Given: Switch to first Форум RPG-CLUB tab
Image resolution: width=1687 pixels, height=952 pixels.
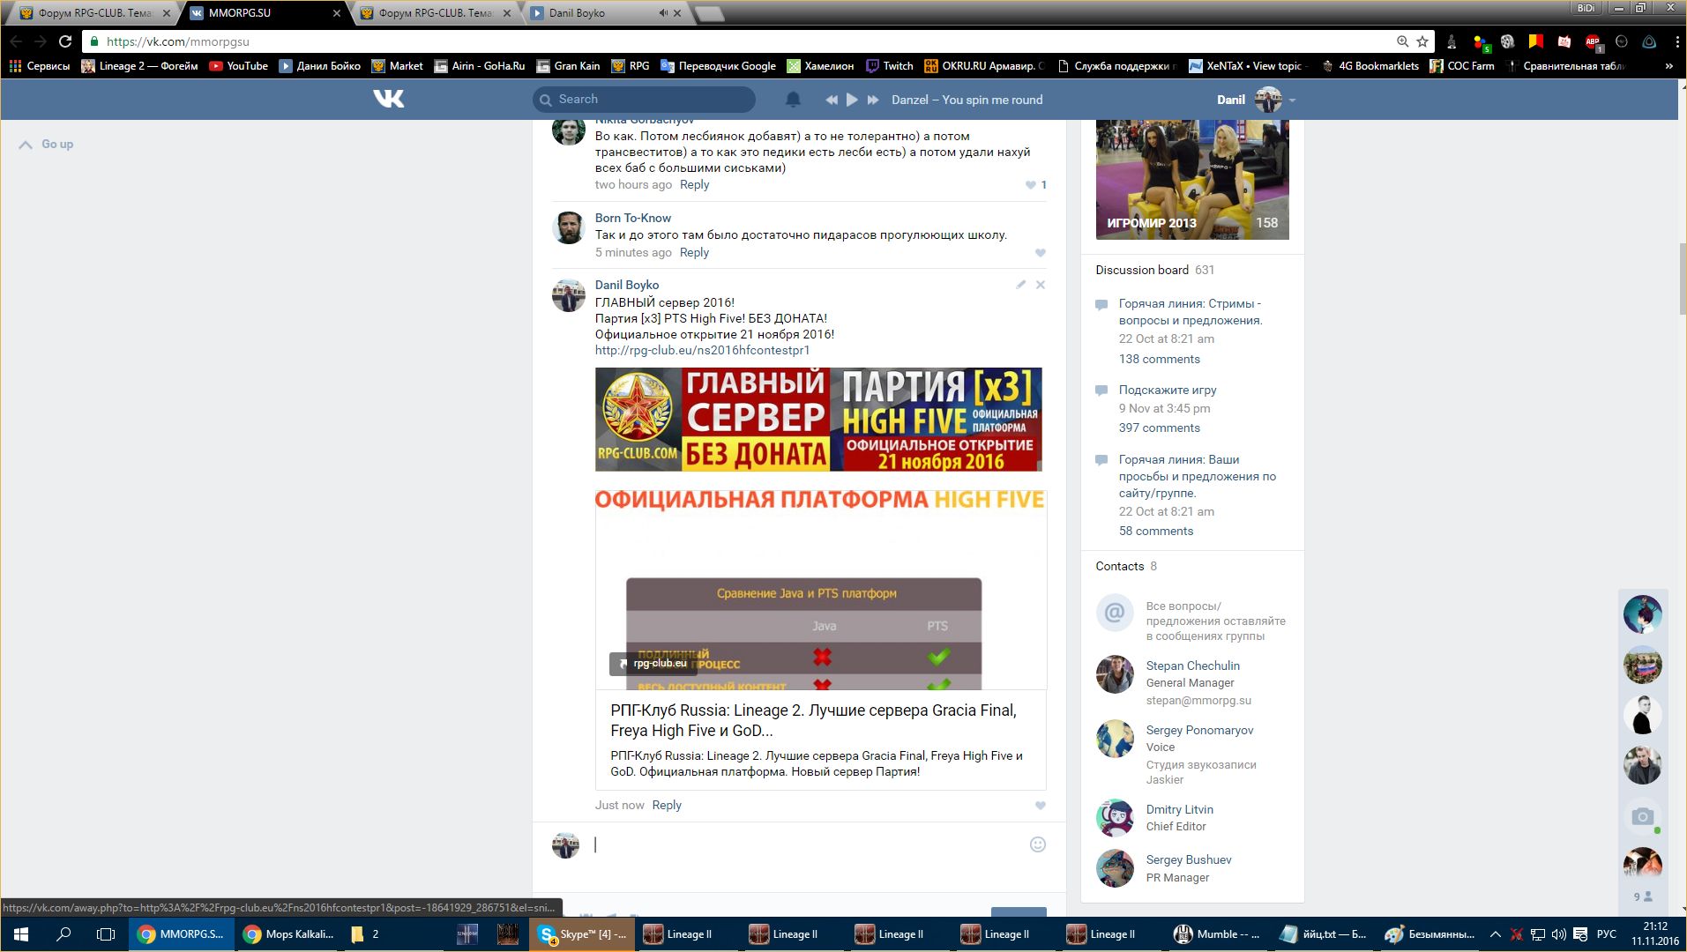Looking at the screenshot, I should (x=93, y=13).
